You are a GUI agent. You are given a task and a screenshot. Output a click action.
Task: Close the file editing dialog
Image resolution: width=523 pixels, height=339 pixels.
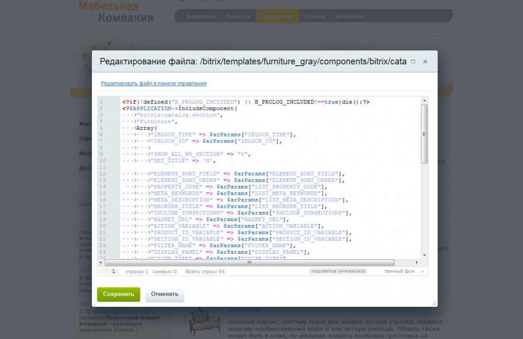[425, 62]
